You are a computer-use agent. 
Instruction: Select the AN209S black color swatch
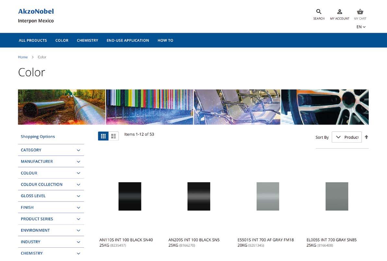199,196
